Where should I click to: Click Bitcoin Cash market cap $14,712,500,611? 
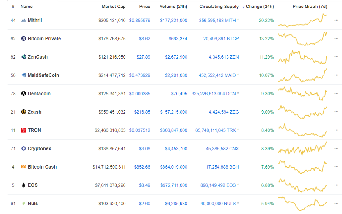click(x=109, y=167)
